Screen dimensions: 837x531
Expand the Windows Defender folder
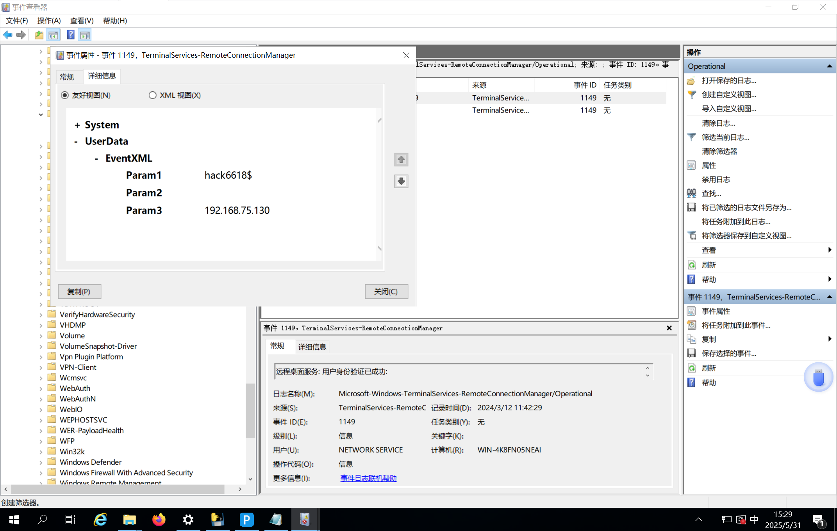[41, 462]
